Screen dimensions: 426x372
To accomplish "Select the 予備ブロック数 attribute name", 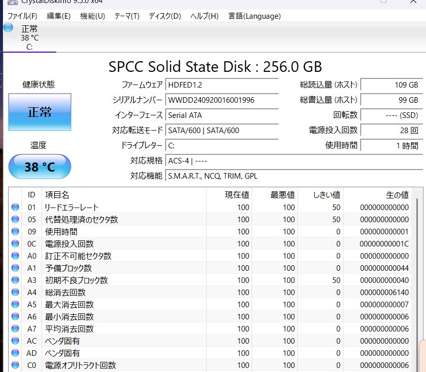I will pyautogui.click(x=68, y=268).
